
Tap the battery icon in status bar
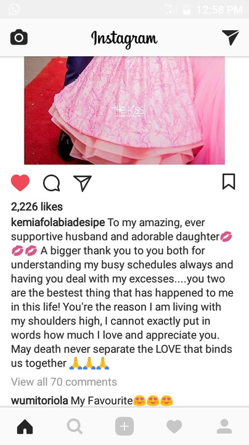(x=187, y=10)
